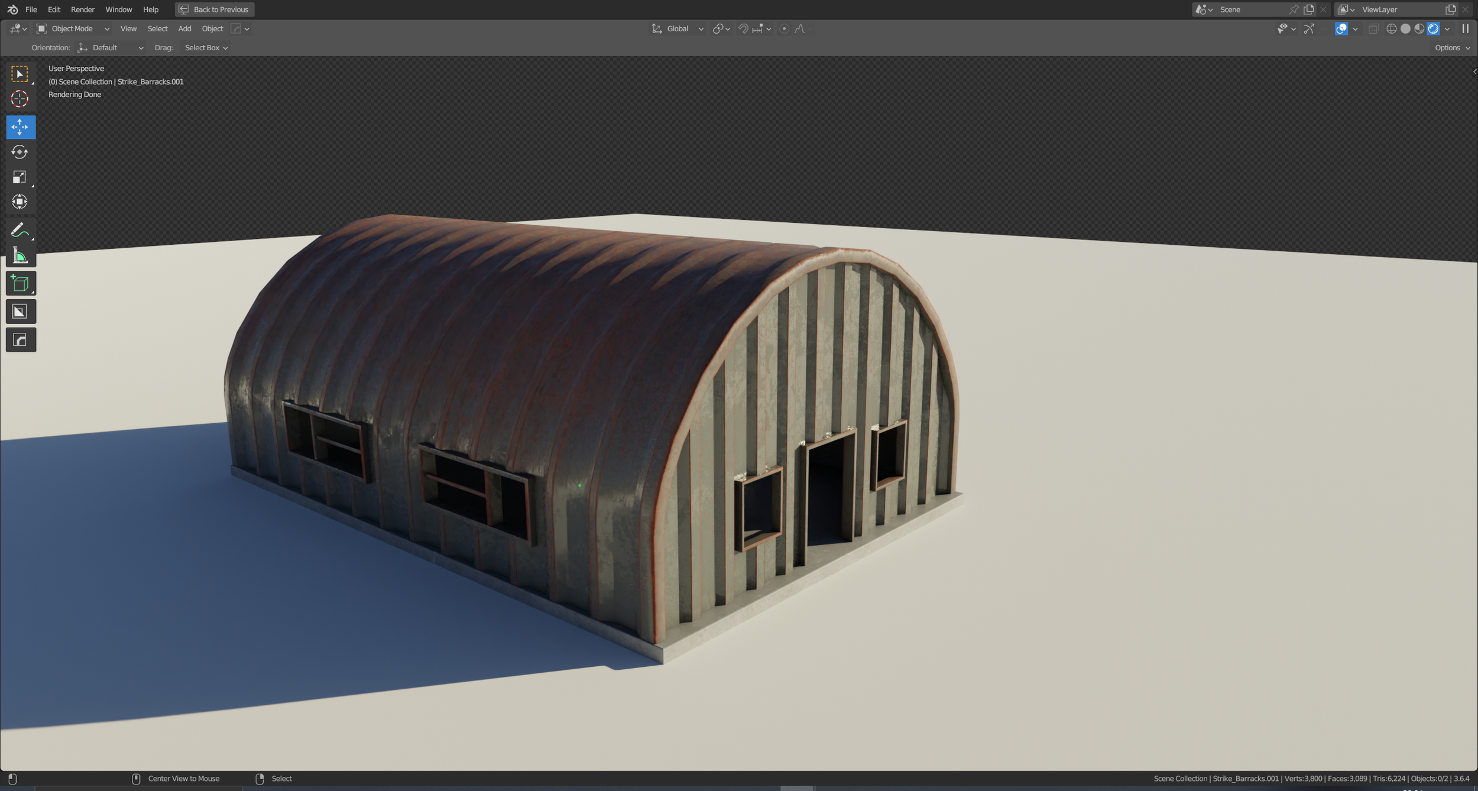Toggle snapping magnet on
Screen dimensions: 1478x791
pyautogui.click(x=743, y=28)
